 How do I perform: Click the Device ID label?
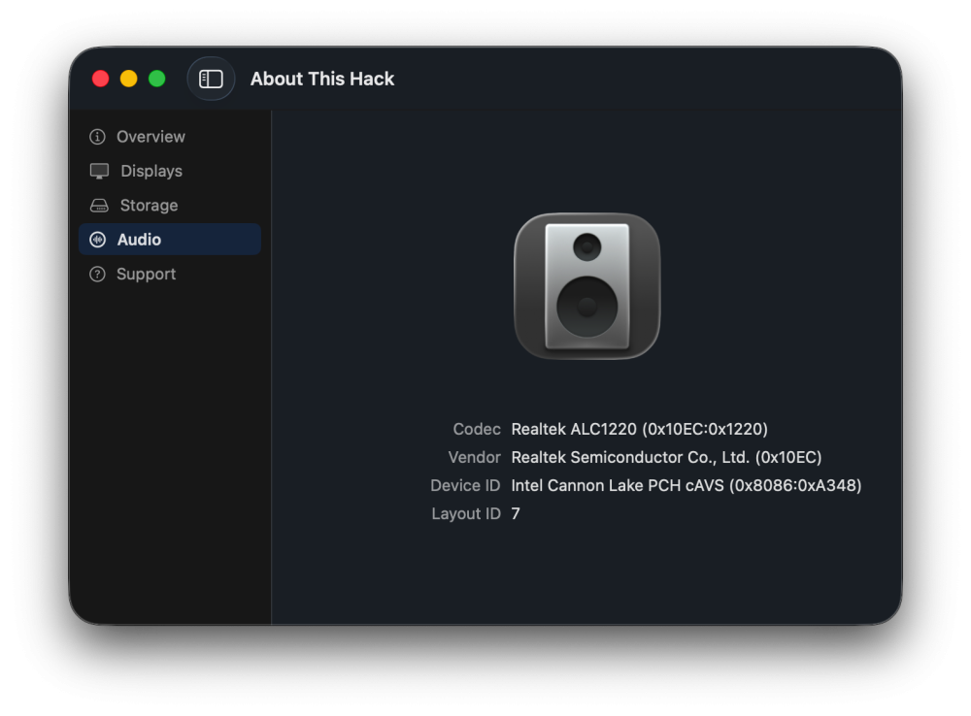(465, 485)
